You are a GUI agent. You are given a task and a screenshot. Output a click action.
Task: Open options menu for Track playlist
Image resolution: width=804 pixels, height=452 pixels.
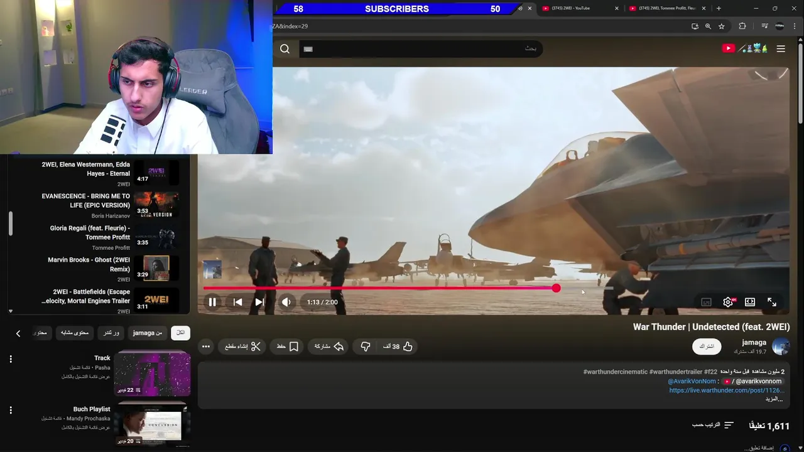11,359
